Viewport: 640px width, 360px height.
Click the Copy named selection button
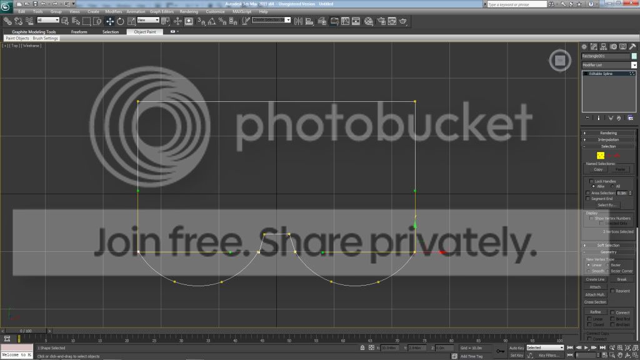pos(598,169)
